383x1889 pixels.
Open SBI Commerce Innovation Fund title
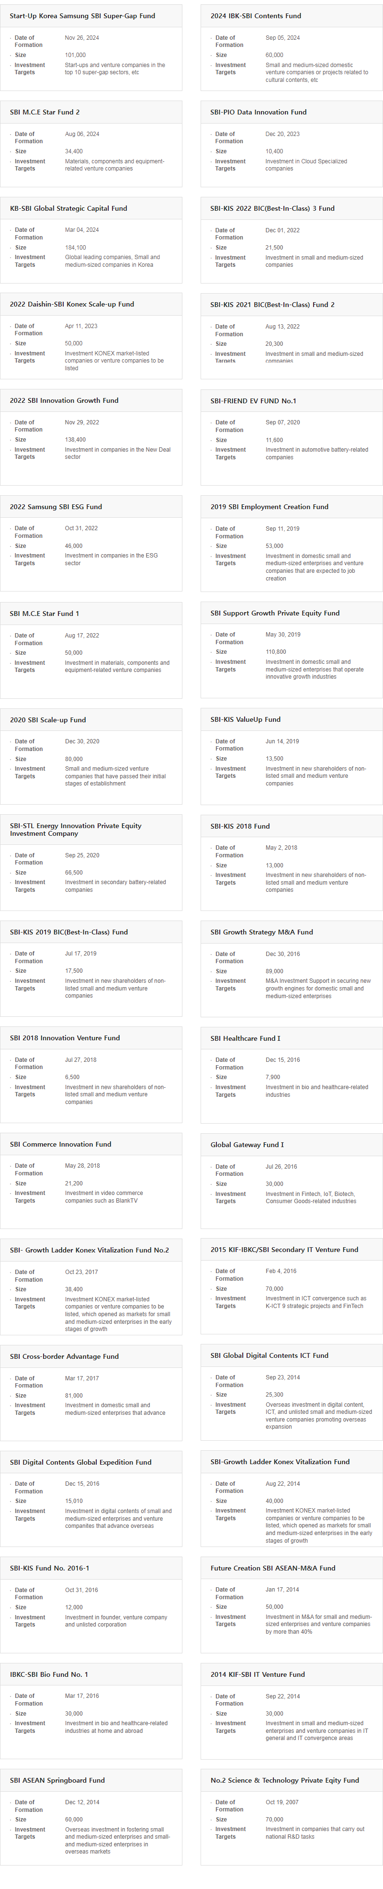click(x=61, y=1144)
